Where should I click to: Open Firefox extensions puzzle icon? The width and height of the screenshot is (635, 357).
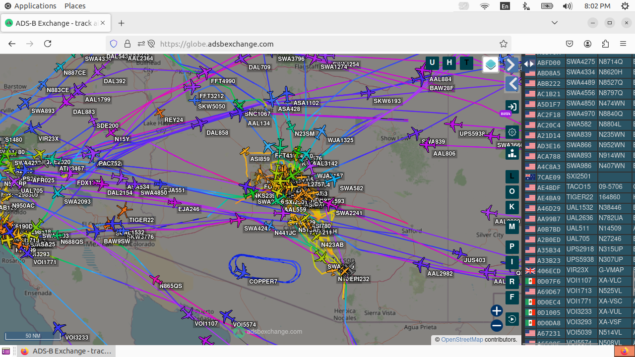[606, 44]
